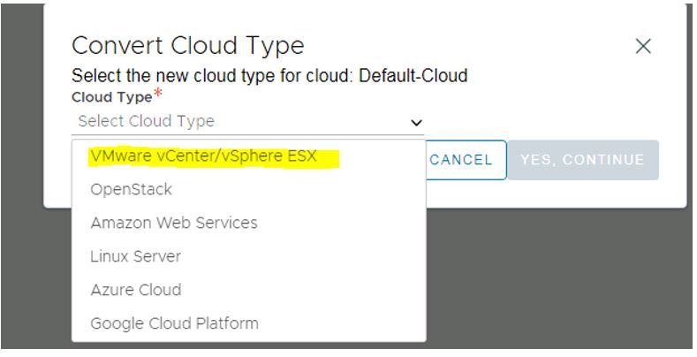Click the dropdown chevron arrow
This screenshot has width=697, height=357.
point(416,123)
